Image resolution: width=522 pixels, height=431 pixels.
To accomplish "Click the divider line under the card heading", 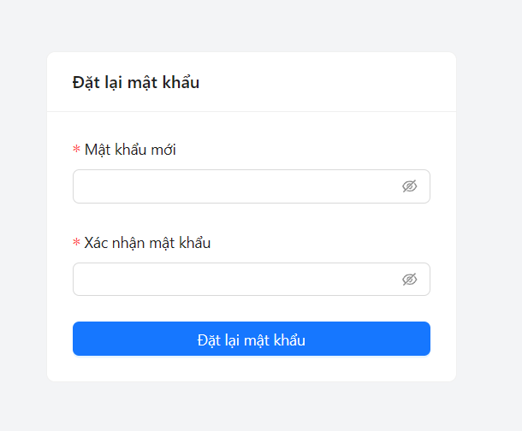I will [251, 111].
